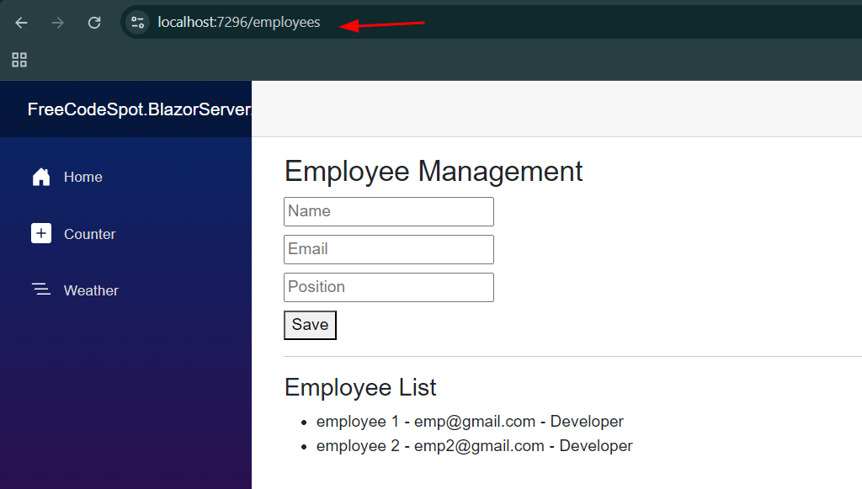The image size is (862, 489).
Task: Select the Position input field
Action: click(x=388, y=287)
